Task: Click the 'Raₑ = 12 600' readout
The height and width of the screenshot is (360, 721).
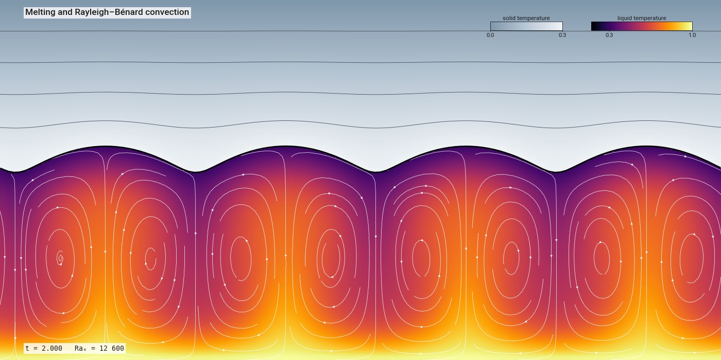Action: tap(99, 349)
